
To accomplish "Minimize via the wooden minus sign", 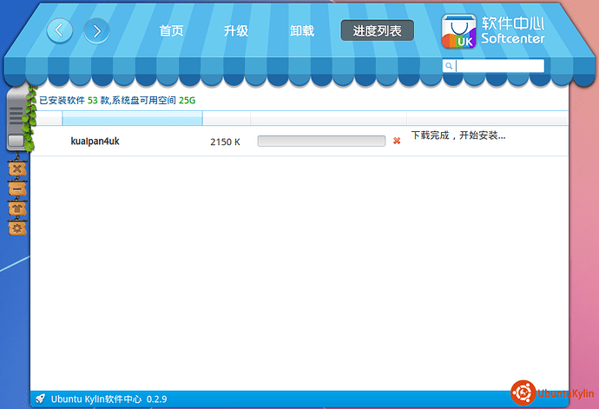I will (x=17, y=188).
